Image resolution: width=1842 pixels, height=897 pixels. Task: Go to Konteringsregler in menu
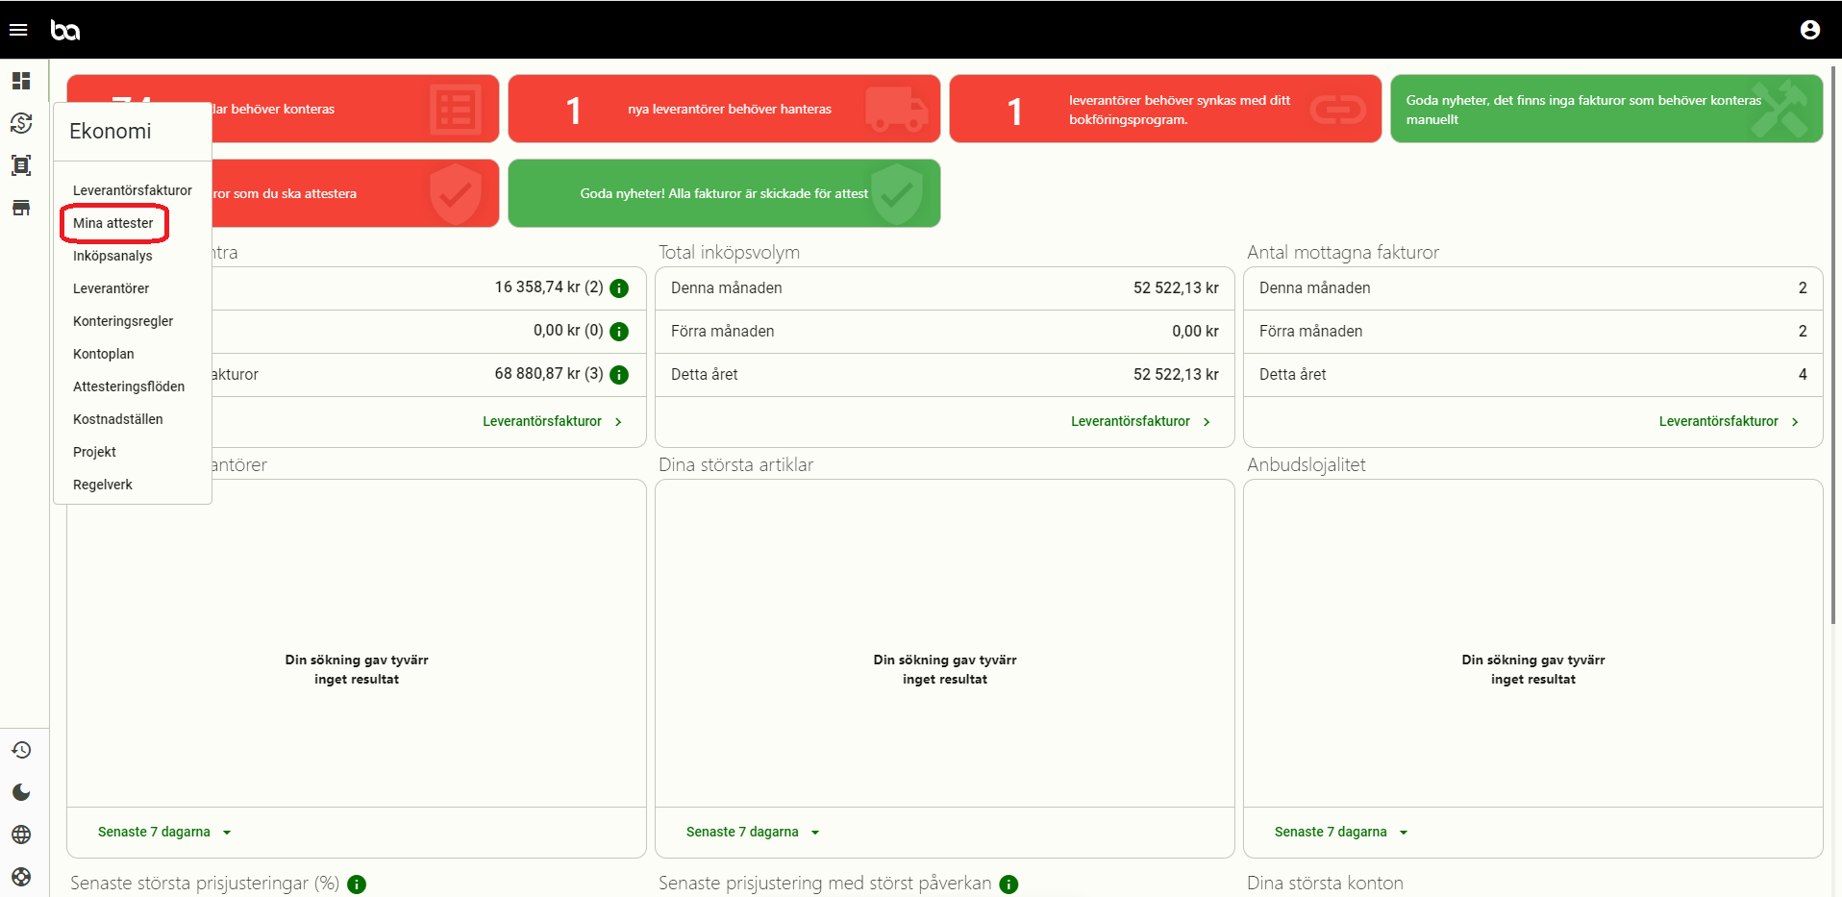123,321
